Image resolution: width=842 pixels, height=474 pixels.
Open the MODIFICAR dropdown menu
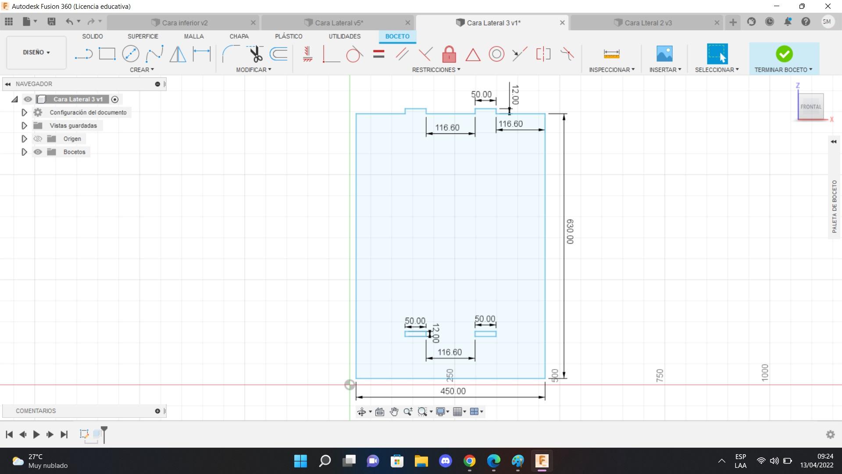(x=253, y=70)
